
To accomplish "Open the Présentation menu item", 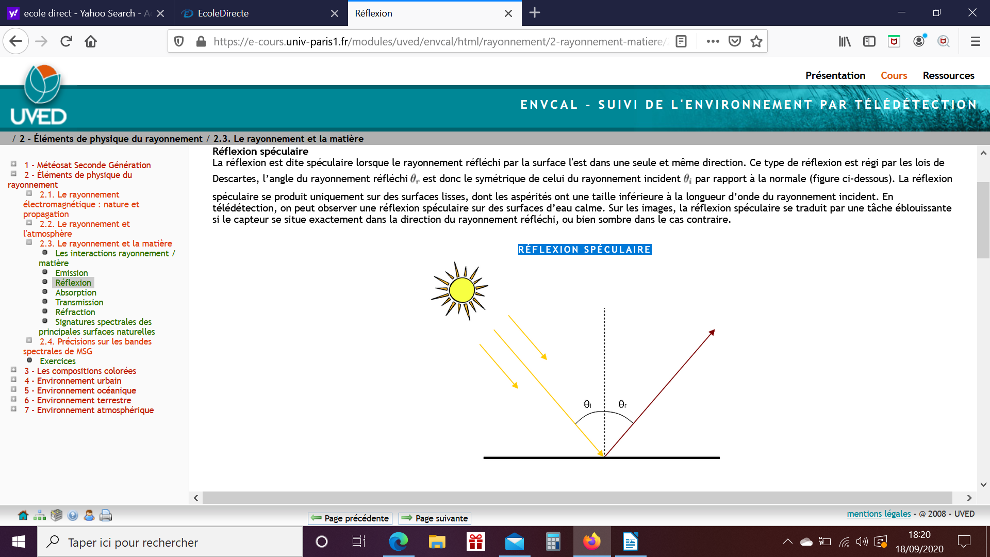I will [835, 75].
